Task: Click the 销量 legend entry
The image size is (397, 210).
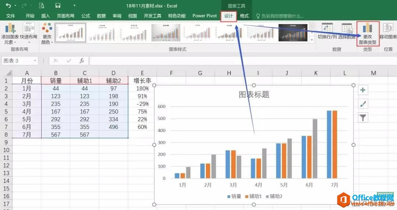Action: (x=234, y=196)
